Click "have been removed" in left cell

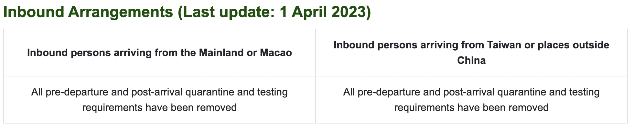[x=191, y=107]
